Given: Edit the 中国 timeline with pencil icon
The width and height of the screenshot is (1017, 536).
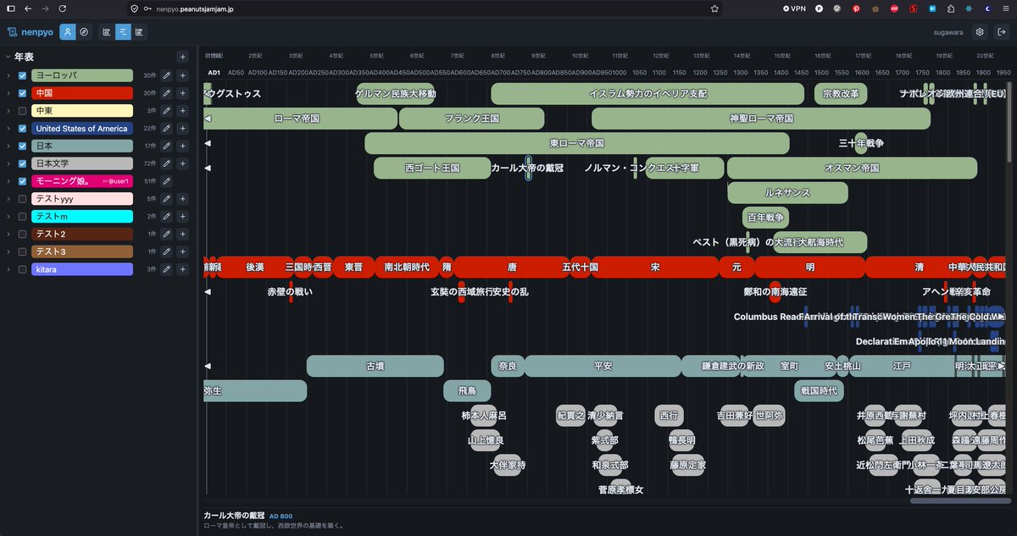Looking at the screenshot, I should (167, 93).
